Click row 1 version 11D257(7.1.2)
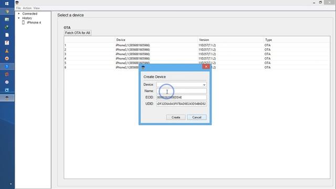 (207, 45)
